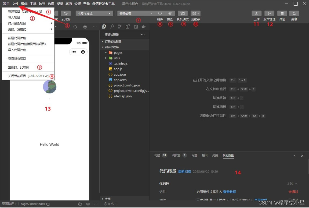Select New Project menu entry
This screenshot has height=208, width=309.
click(28, 12)
